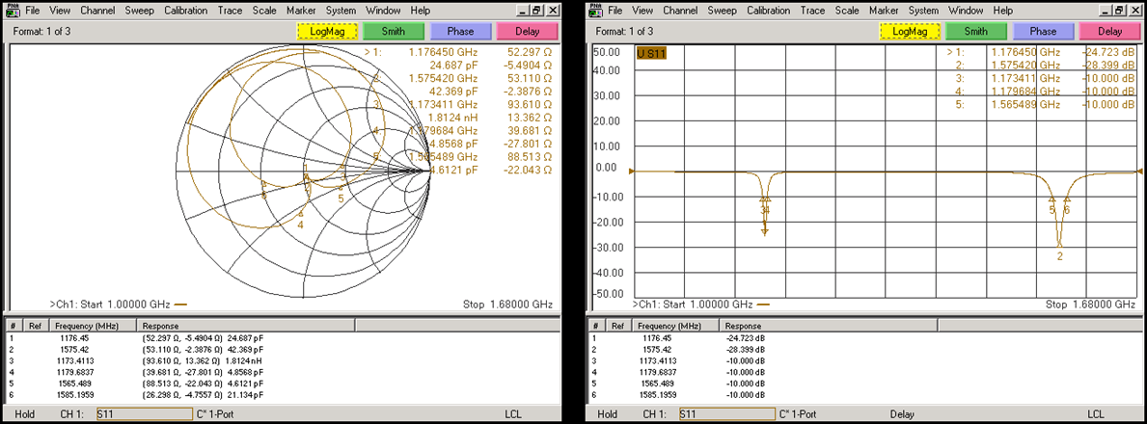Switch left window to LogMag format
The image size is (1147, 424).
click(325, 31)
